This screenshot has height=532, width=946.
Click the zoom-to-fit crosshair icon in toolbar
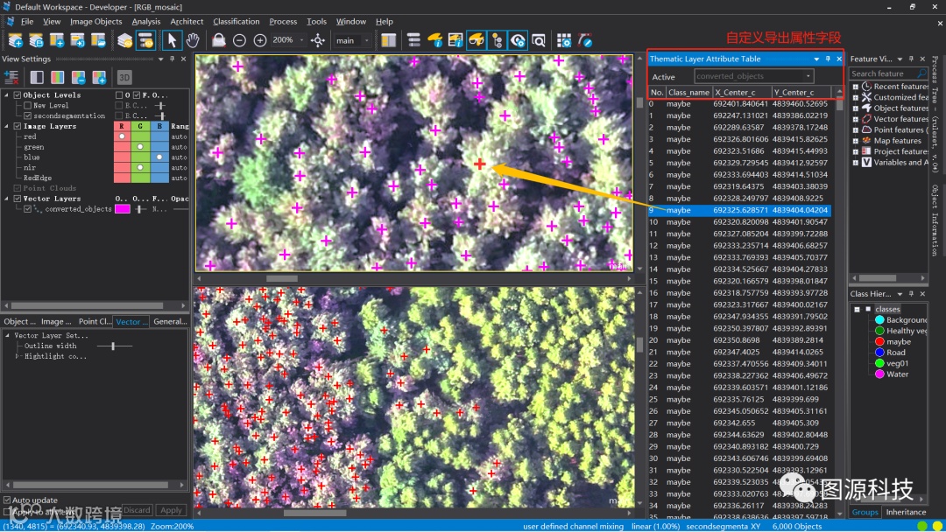point(317,40)
